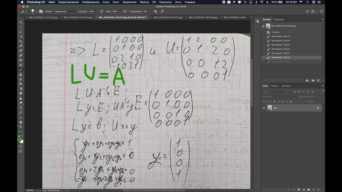Toggle lock all in Layers panel
Image resolution: width=342 pixels, height=192 pixels.
290,102
